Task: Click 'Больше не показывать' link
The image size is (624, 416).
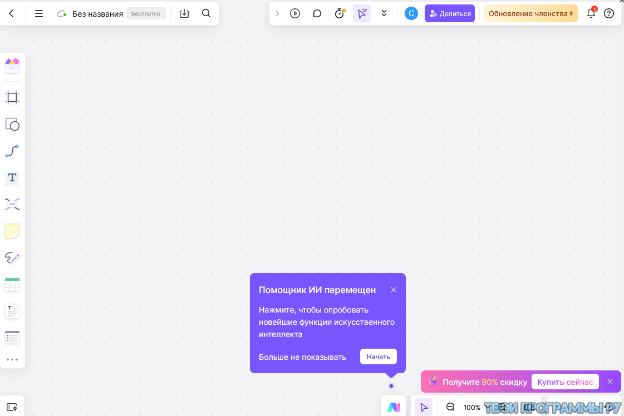Action: 302,357
